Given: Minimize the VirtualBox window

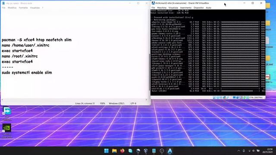Looking at the screenshot, I should pos(245,3).
